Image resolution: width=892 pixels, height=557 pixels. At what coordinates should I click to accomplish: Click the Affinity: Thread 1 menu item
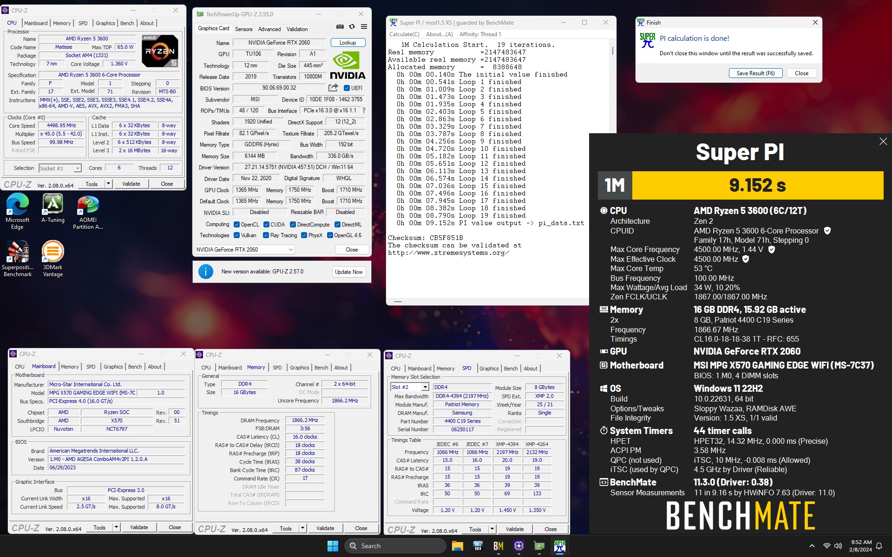480,34
